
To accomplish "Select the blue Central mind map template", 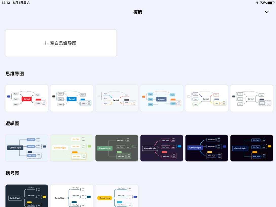I will pyautogui.click(x=71, y=98).
